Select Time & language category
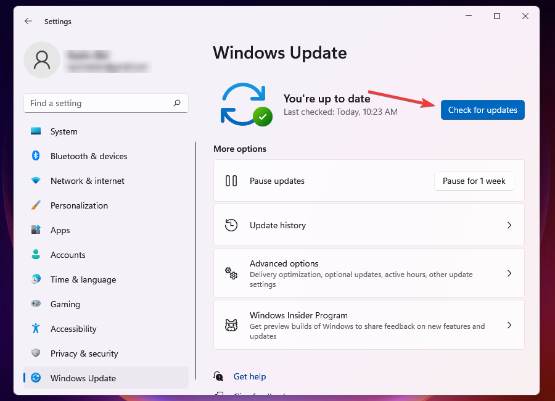The width and height of the screenshot is (555, 401). pyautogui.click(x=106, y=279)
